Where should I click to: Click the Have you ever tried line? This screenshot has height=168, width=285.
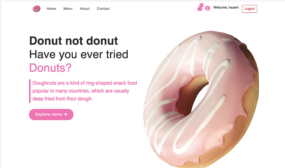click(79, 54)
